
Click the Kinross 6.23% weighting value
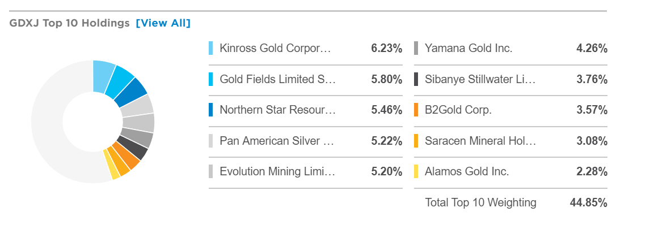386,49
